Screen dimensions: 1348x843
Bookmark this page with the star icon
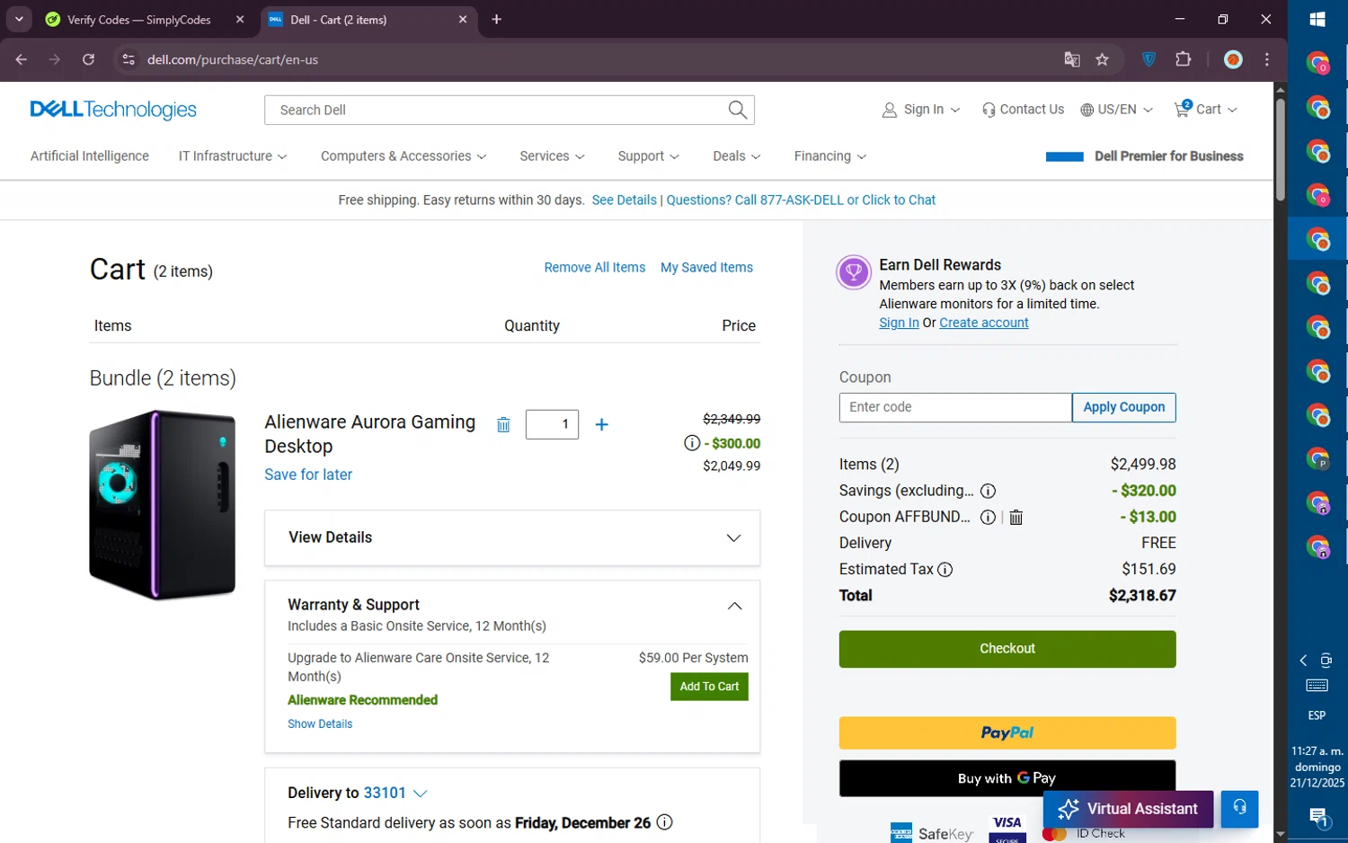pyautogui.click(x=1102, y=59)
